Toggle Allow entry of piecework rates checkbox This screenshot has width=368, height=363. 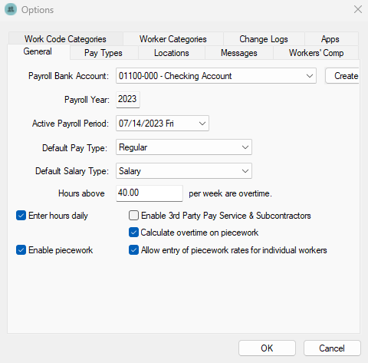[x=133, y=250]
